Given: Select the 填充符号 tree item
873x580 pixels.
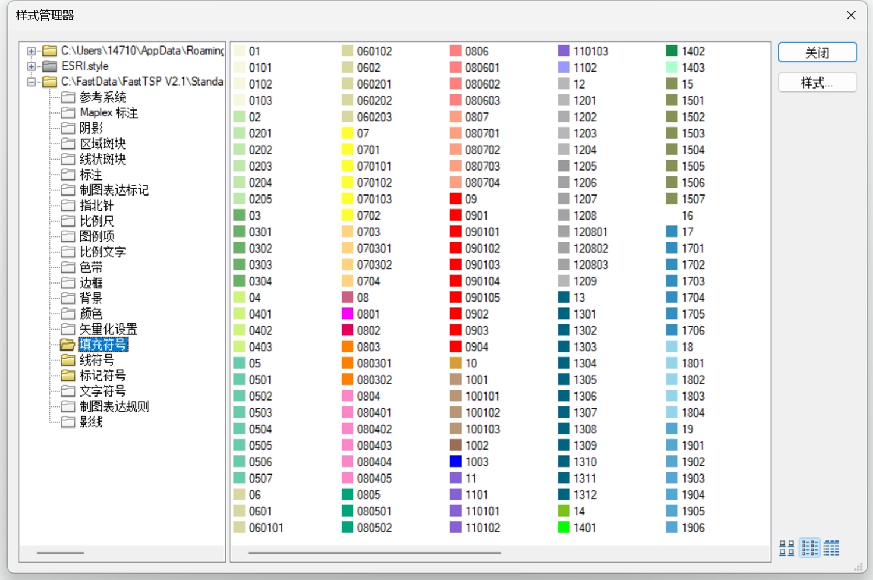Looking at the screenshot, I should point(102,345).
